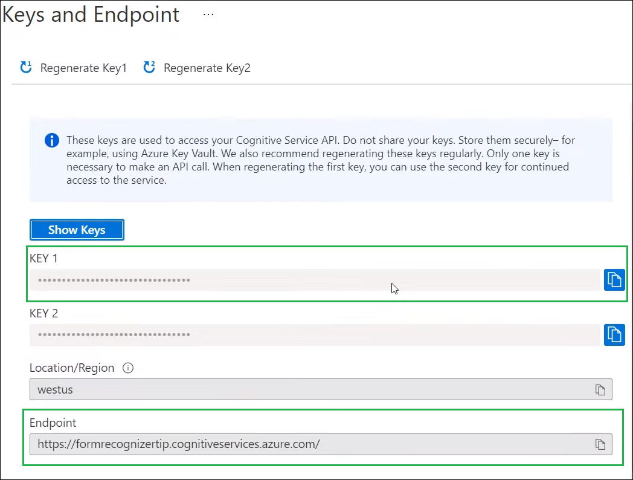Click the Regenerate Key2 refresh icon
Screen dimensions: 633x480
149,67
